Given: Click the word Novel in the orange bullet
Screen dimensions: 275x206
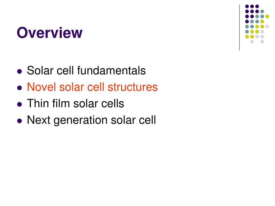Looking at the screenshot, I should pos(41,87).
